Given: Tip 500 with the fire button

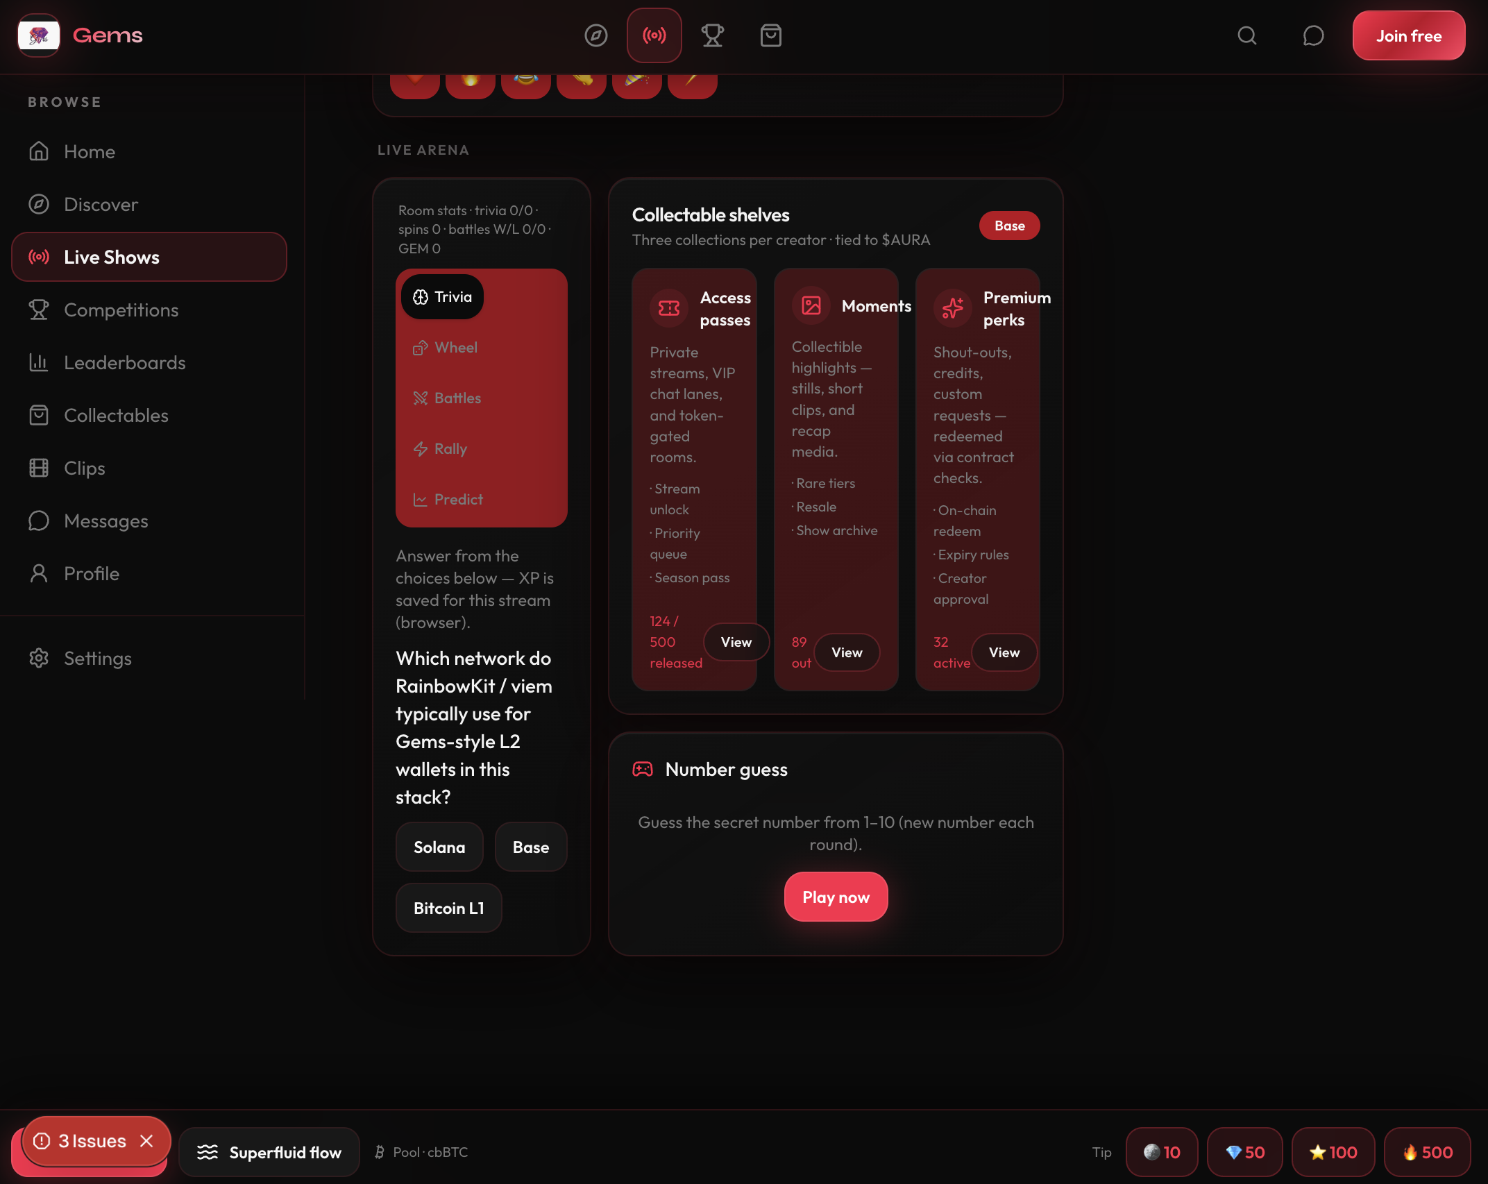Looking at the screenshot, I should pyautogui.click(x=1427, y=1152).
